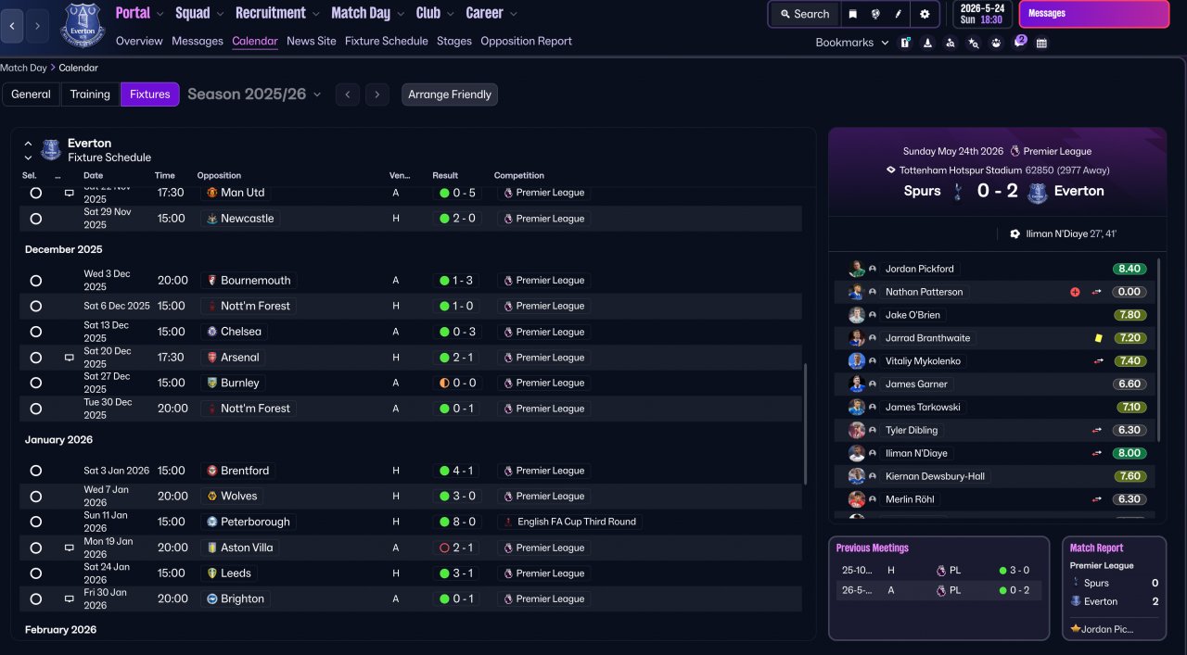1187x655 pixels.
Task: Open the globe icon in top toolbar
Action: tap(875, 14)
